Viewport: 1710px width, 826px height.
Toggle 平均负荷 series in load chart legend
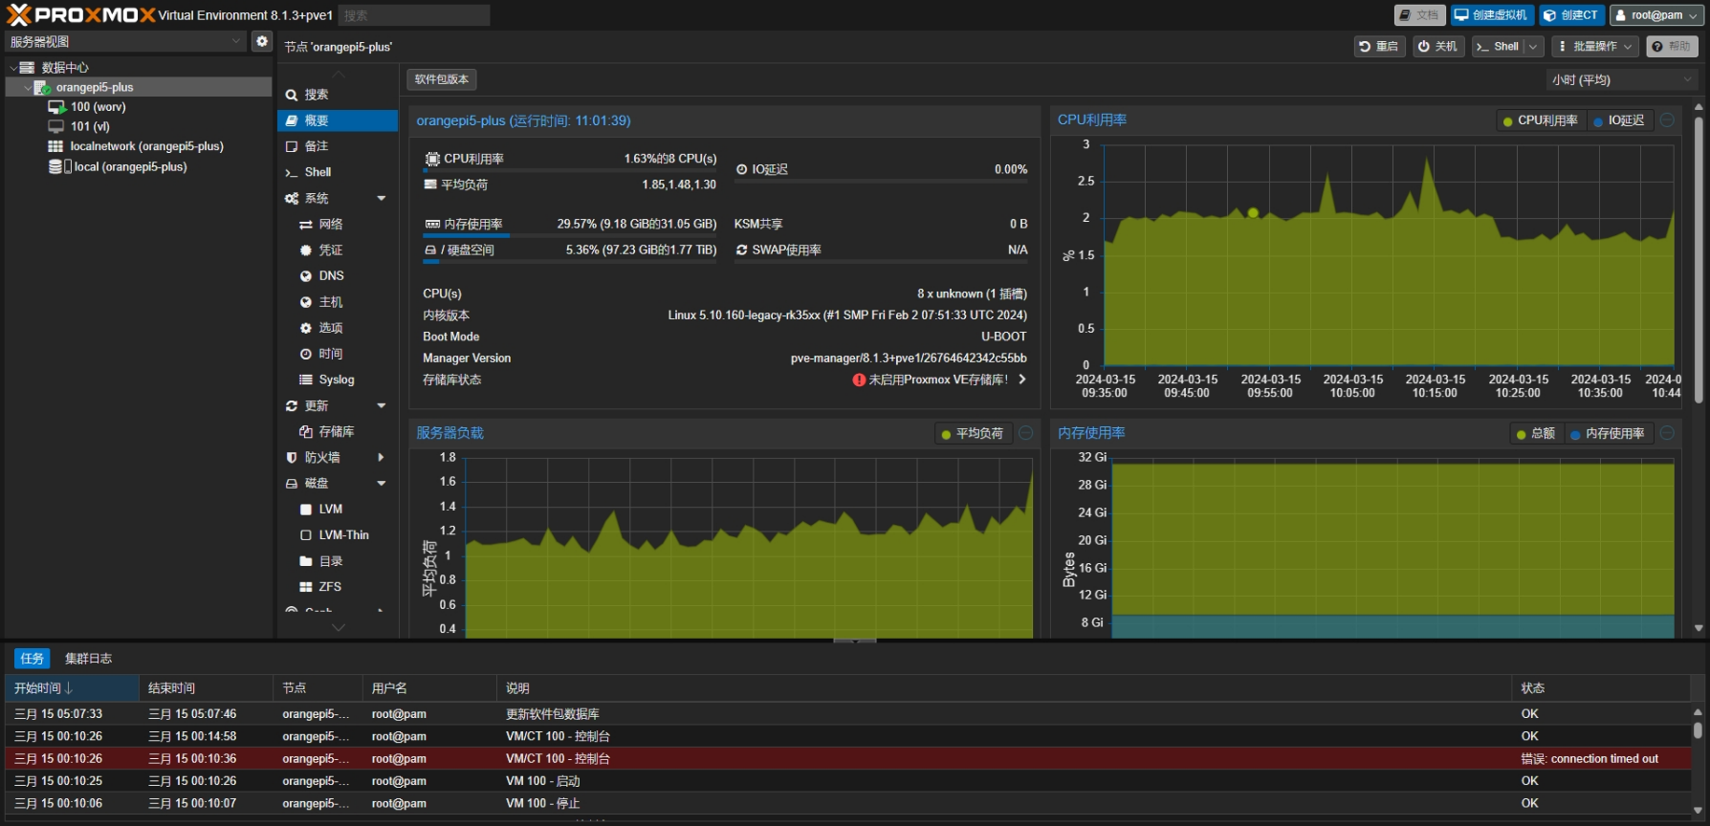point(973,433)
